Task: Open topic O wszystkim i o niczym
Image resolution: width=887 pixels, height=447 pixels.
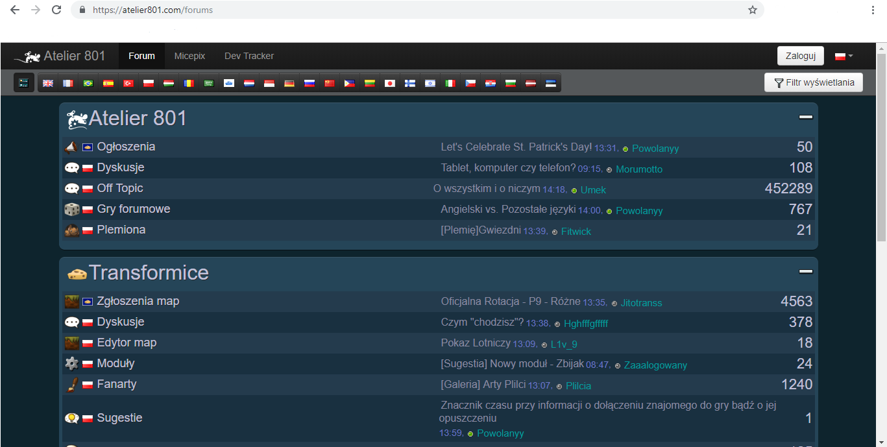Action: (487, 189)
